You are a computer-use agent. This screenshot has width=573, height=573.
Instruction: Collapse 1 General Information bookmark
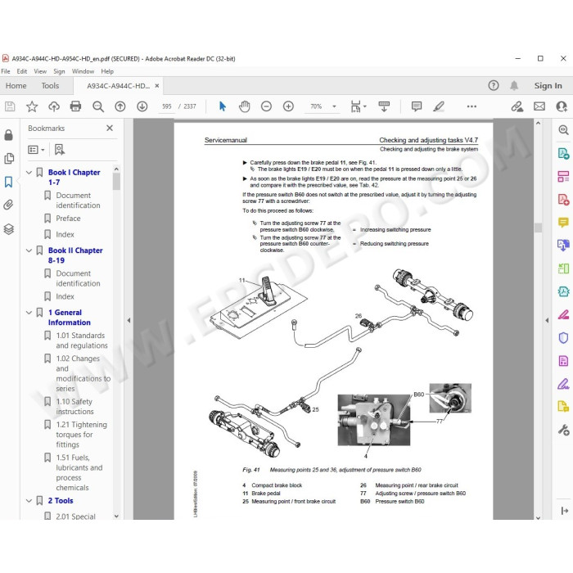coord(29,313)
